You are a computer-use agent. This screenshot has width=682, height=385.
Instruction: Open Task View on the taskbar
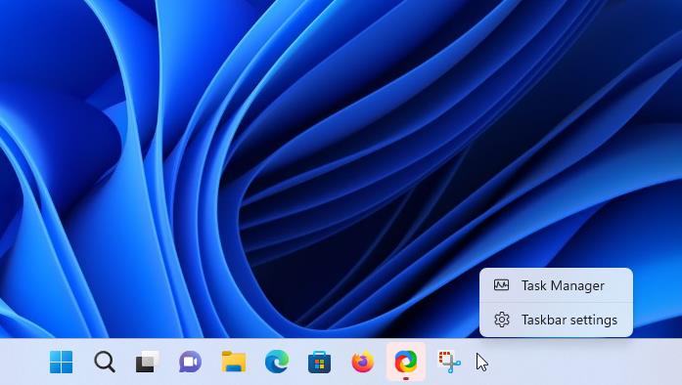point(148,362)
